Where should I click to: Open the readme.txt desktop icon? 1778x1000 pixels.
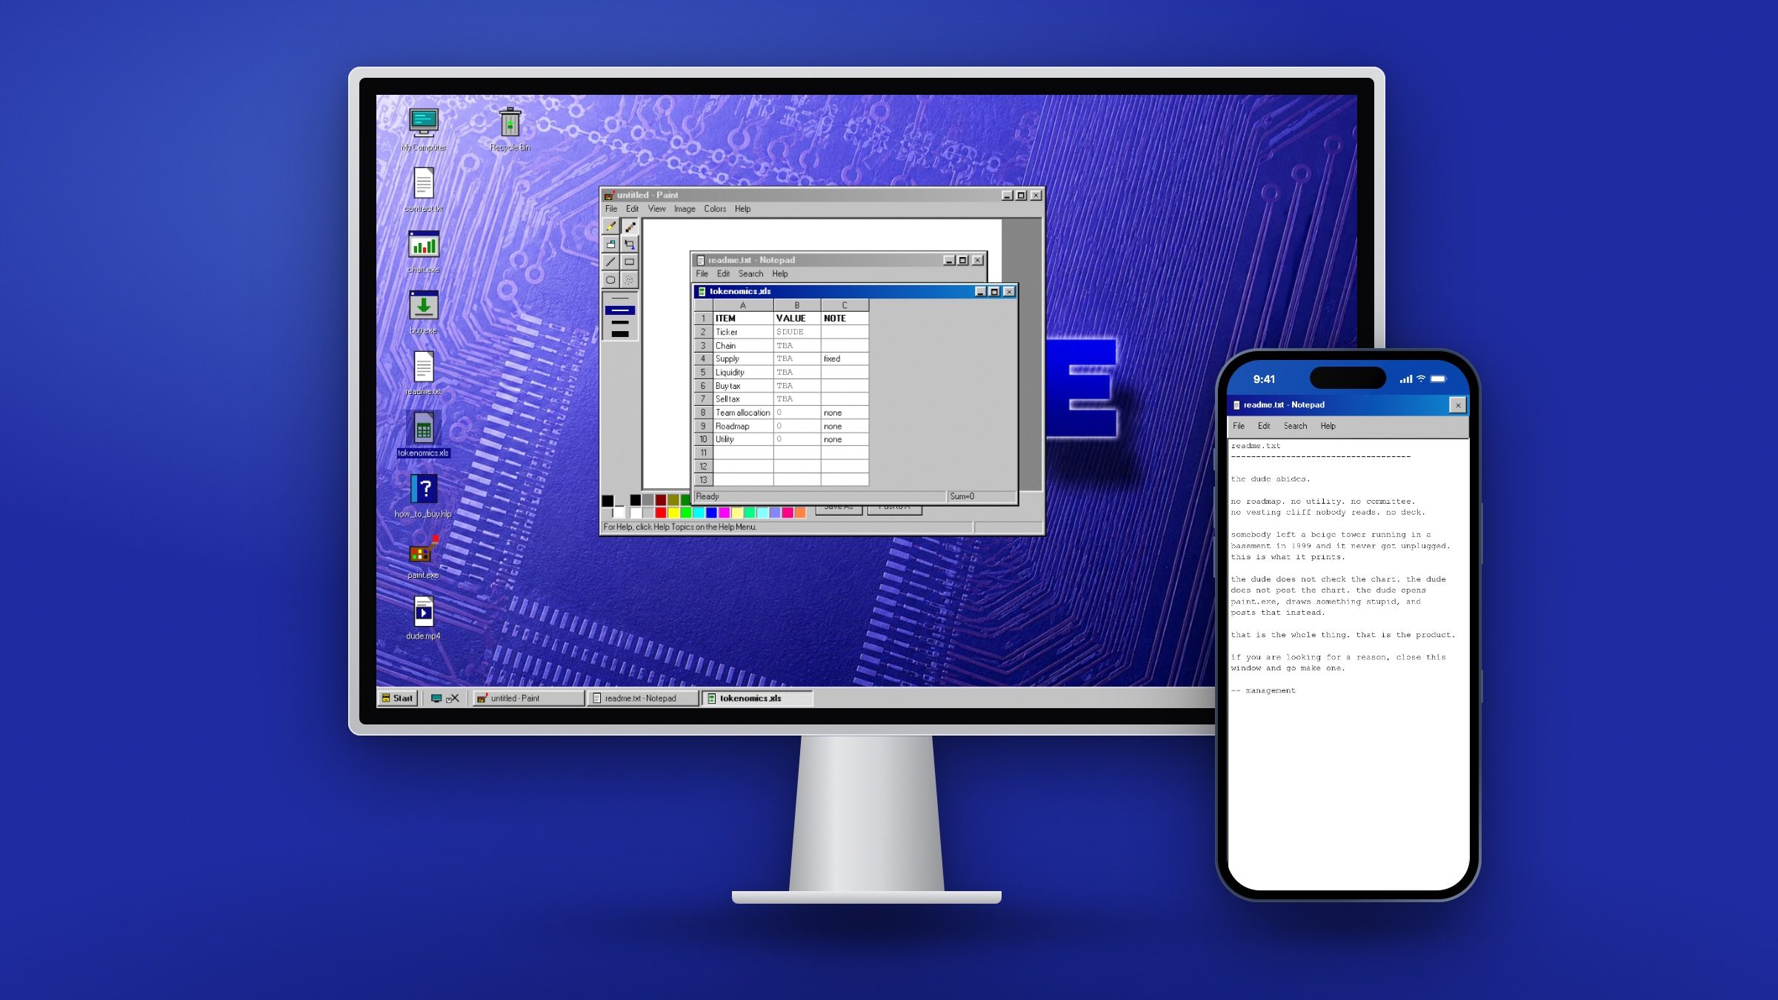(424, 374)
